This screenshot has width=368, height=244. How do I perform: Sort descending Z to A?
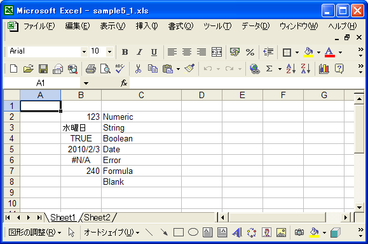coord(306,69)
